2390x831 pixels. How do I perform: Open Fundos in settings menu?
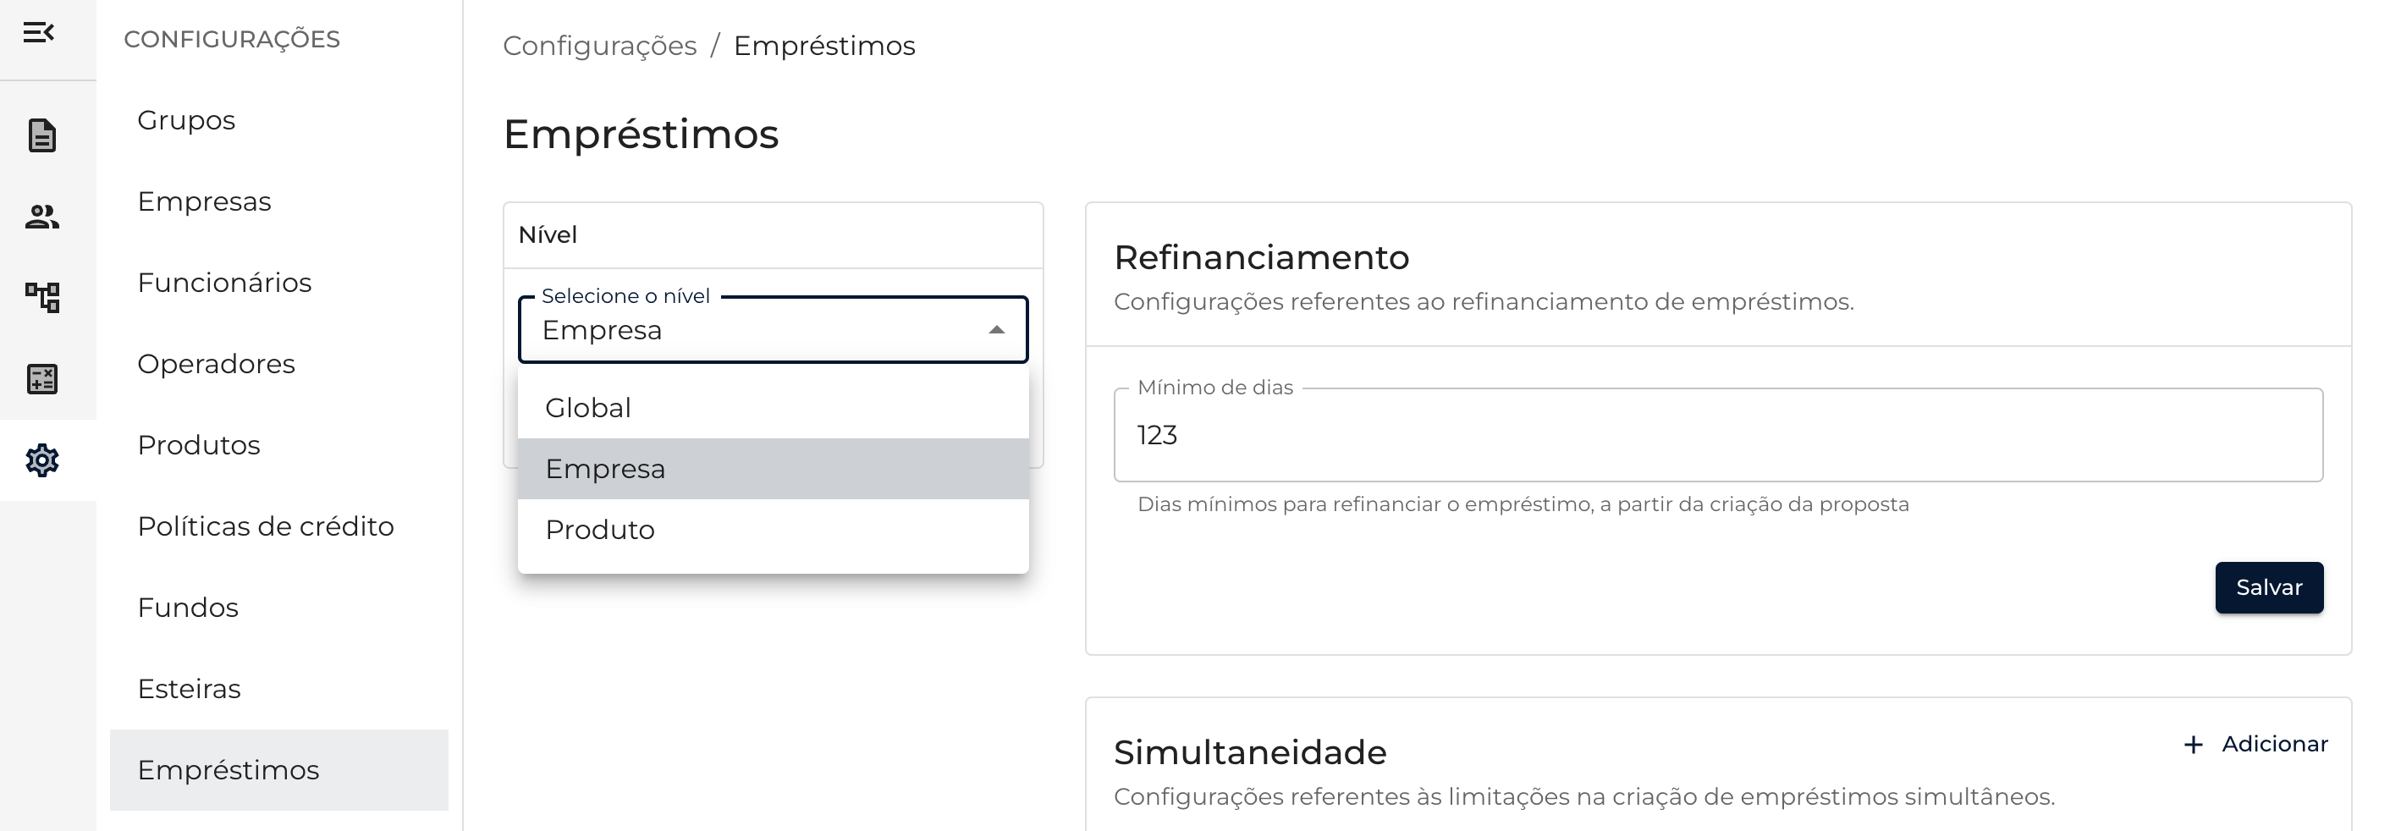point(189,608)
